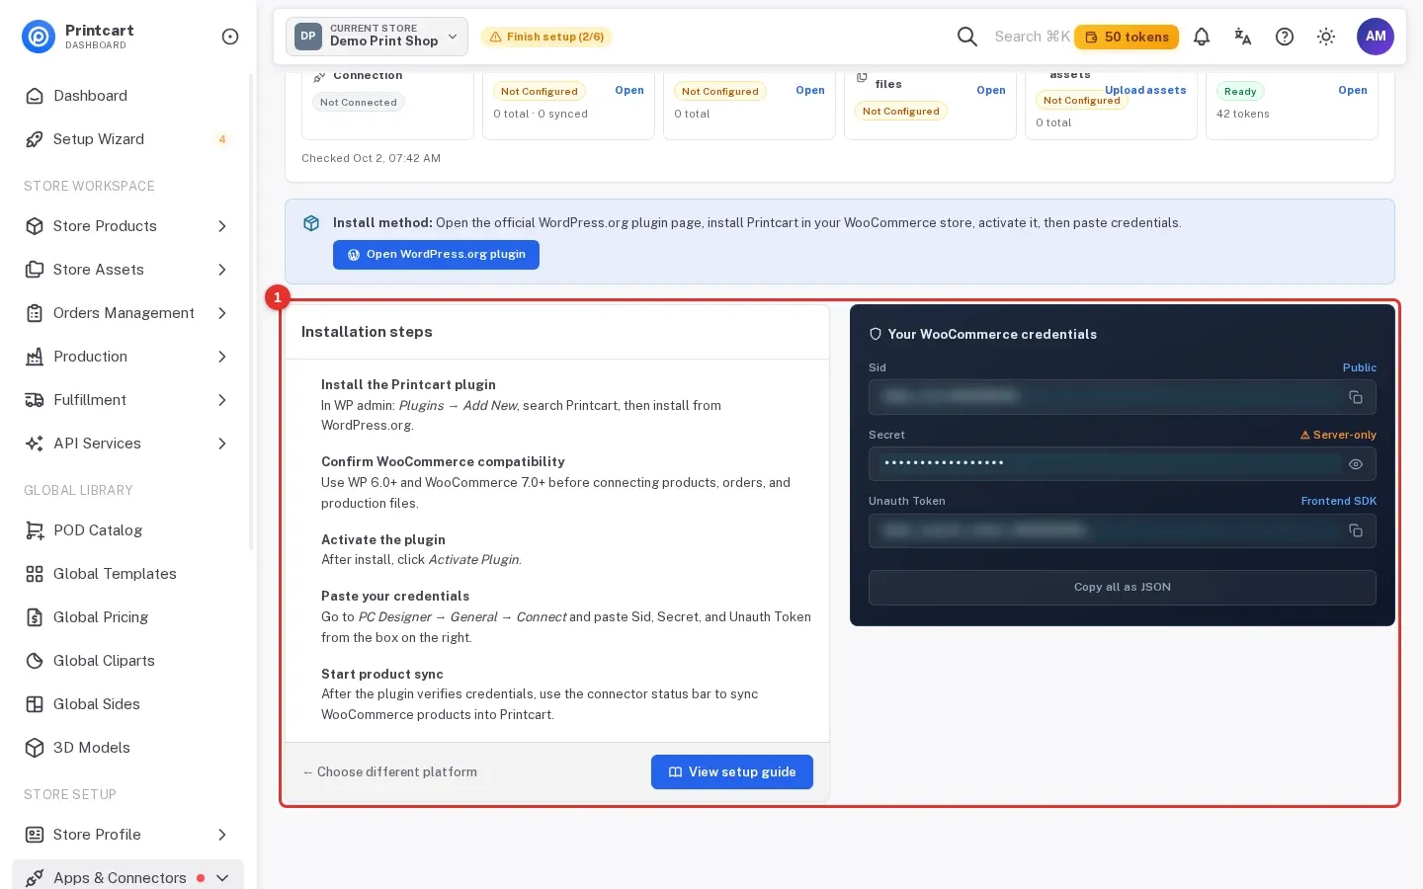1423x889 pixels.
Task: Click Copy all as JSON button
Action: [x=1123, y=588]
